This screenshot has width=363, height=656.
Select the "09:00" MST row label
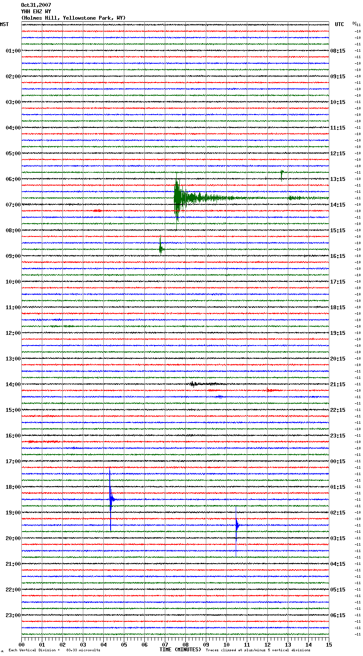point(13,256)
